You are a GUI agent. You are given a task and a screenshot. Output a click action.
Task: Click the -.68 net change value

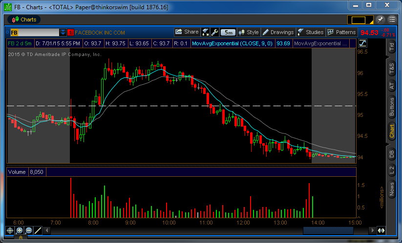click(385, 30)
